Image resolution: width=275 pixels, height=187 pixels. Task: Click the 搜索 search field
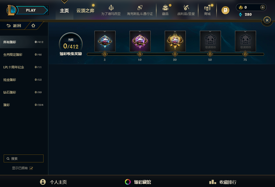click(24, 158)
